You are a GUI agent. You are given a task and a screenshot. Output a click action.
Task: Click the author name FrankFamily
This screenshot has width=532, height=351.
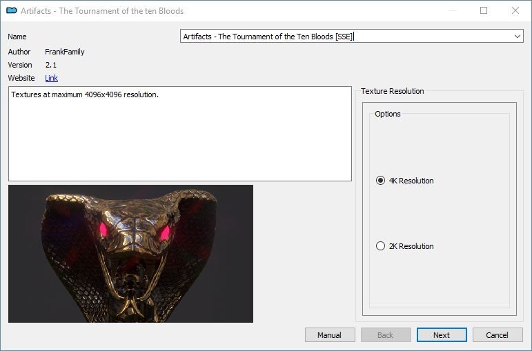pos(64,52)
